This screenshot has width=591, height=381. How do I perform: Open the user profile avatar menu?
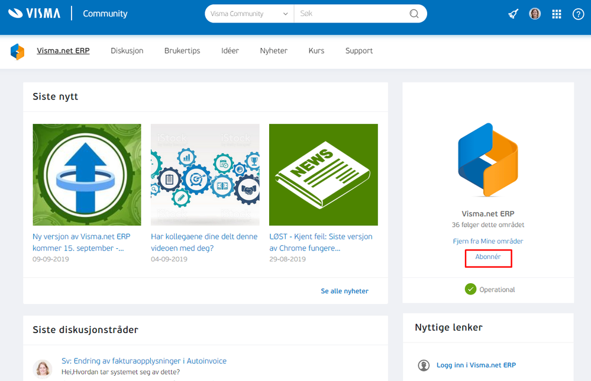click(x=534, y=14)
